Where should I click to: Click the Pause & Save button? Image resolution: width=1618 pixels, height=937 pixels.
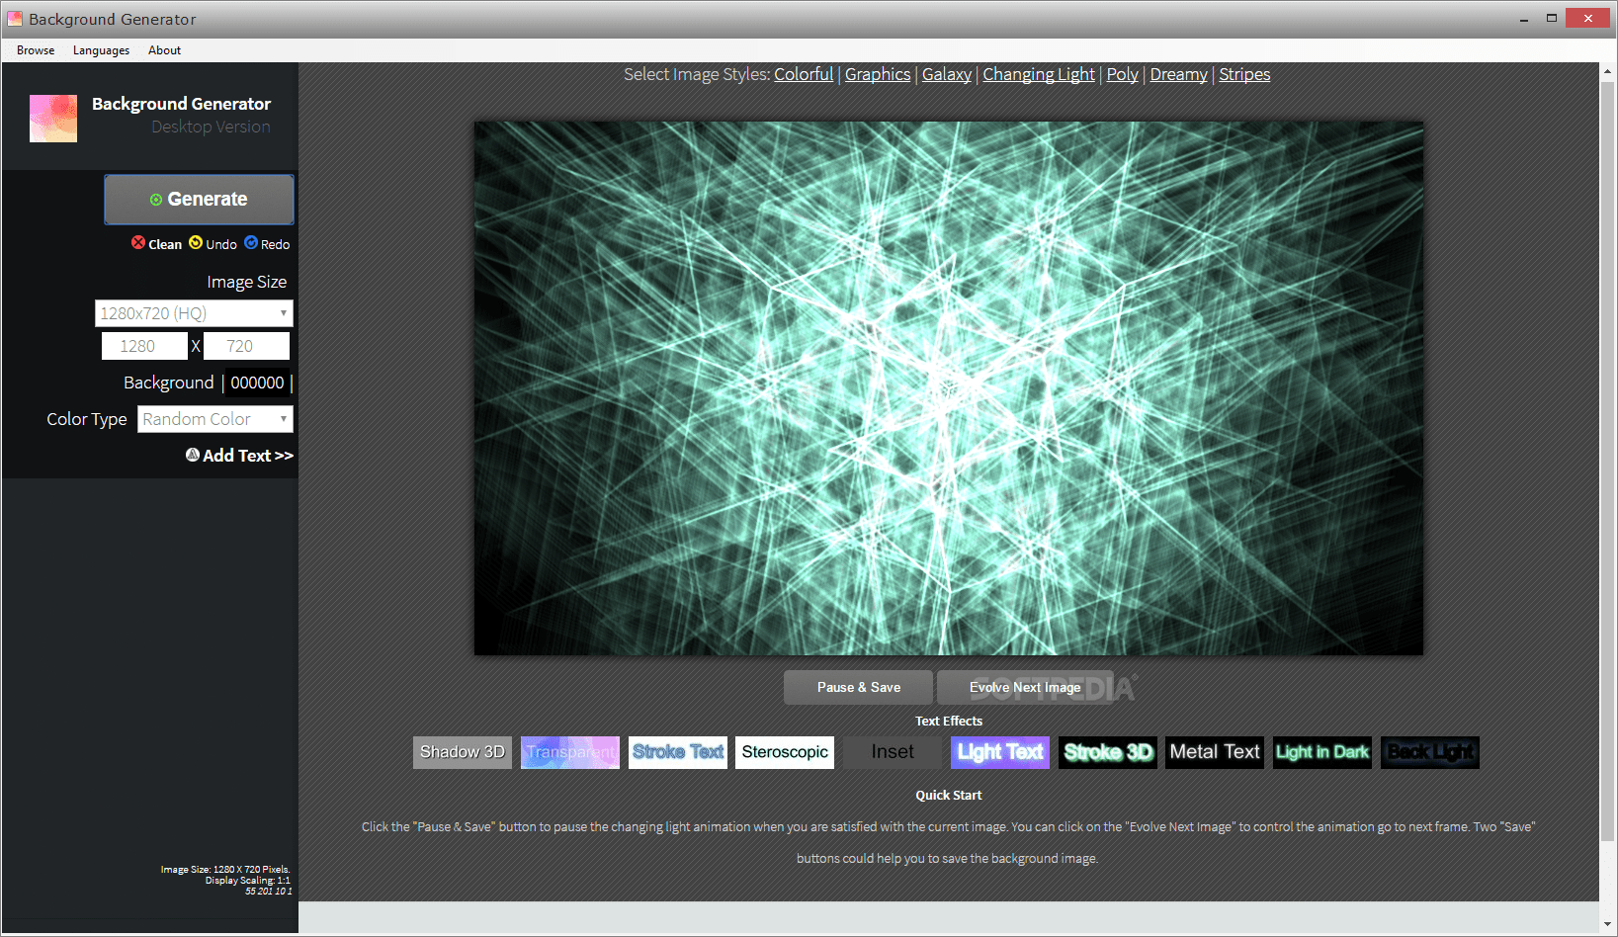858,688
